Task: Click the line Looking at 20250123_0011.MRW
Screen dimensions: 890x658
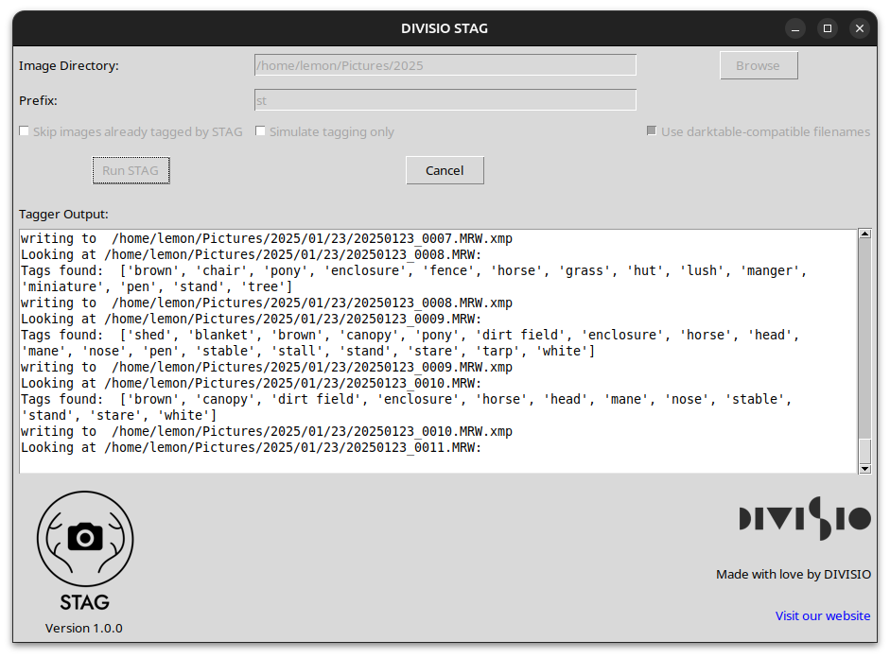Action: (x=251, y=447)
